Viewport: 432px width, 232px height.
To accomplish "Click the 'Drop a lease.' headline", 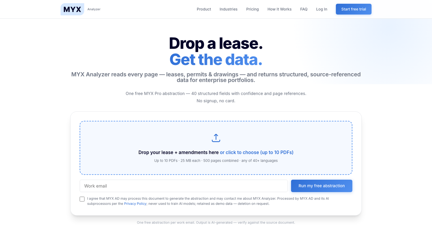I will click(216, 43).
